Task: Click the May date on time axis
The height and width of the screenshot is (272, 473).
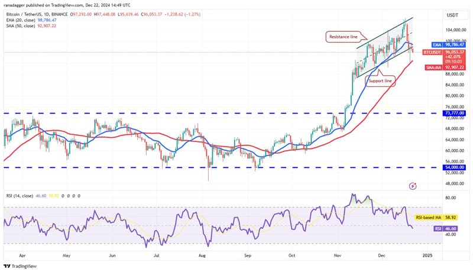Action: (66, 255)
